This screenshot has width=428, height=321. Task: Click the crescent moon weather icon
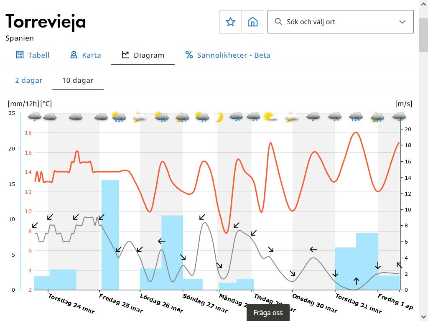[219, 117]
